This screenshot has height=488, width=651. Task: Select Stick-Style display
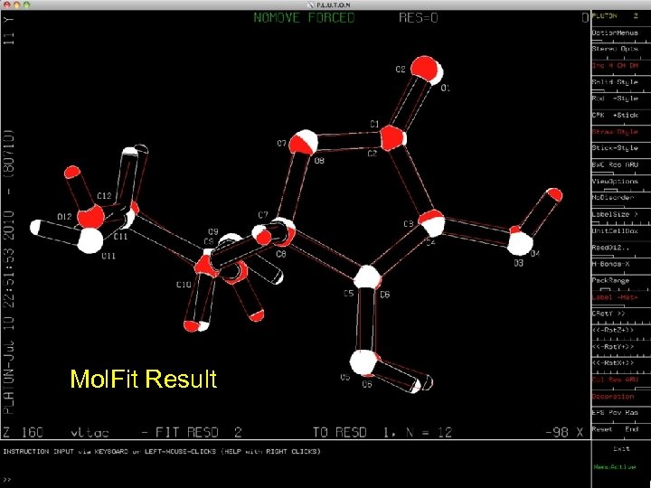[615, 148]
